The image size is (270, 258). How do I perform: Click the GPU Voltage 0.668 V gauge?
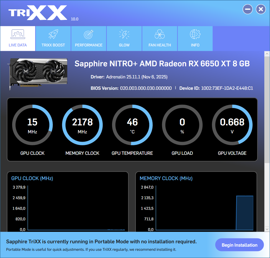232,125
